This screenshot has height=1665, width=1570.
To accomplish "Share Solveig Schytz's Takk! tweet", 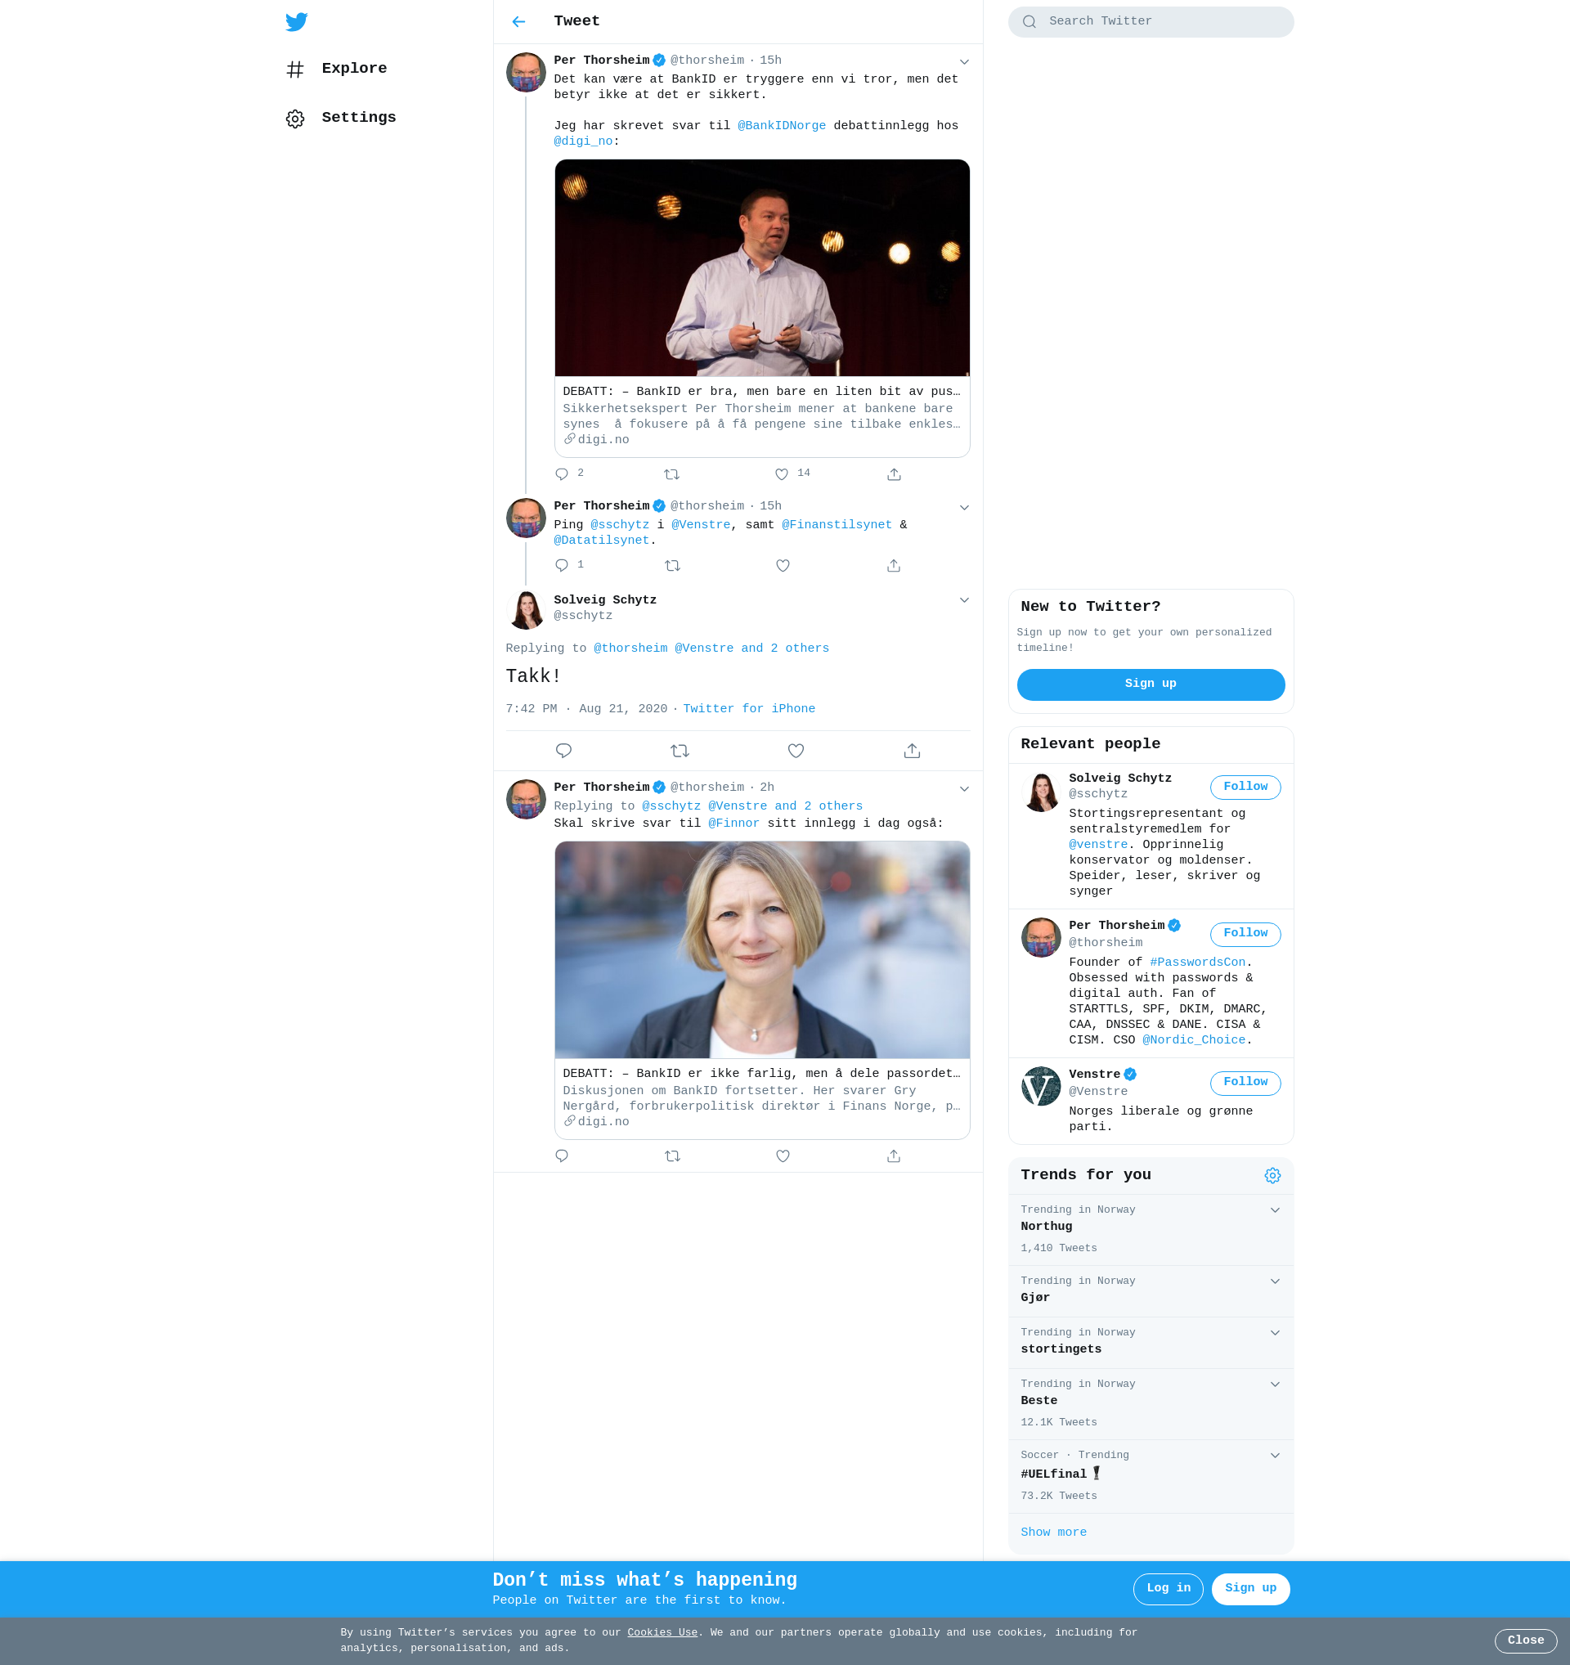I will coord(912,751).
